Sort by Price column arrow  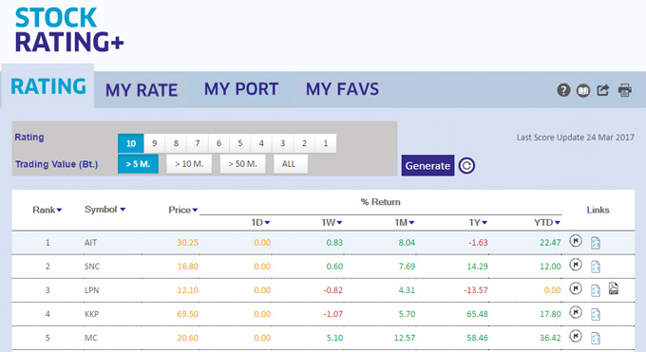point(195,211)
